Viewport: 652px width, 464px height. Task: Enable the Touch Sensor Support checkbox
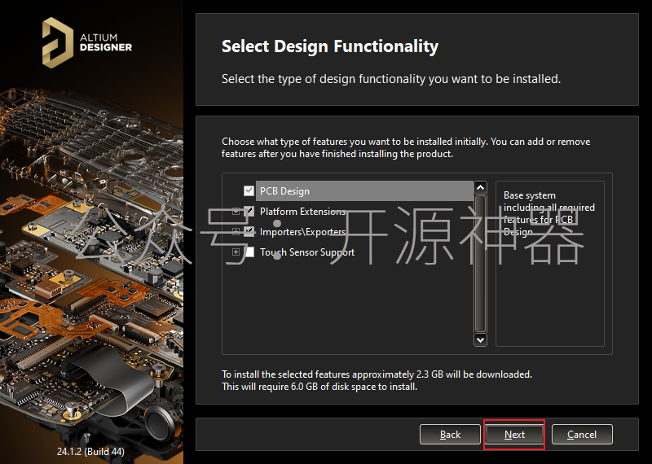click(x=249, y=252)
